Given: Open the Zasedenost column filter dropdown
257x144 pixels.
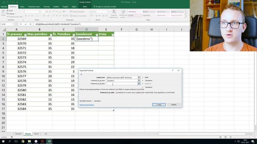Looking at the screenshot, I should coord(97,35).
